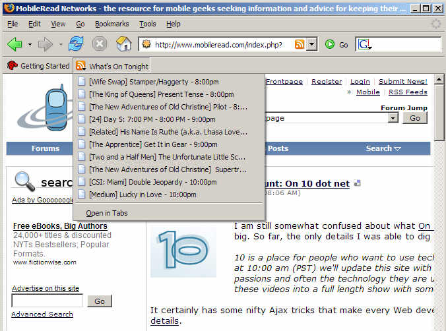Viewport: 446px width, 331px height.
Task: Click the www.fictionwise.com ad URL
Action: 45,262
